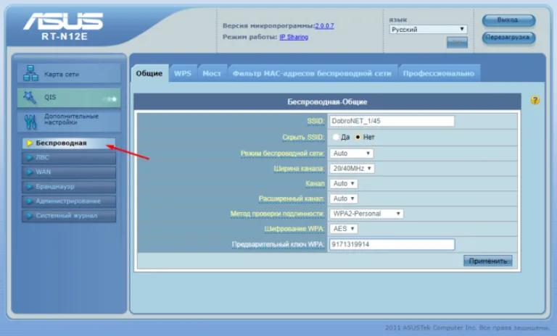
Task: Click 'Режим беспроводной сети' label
Action: (x=282, y=154)
